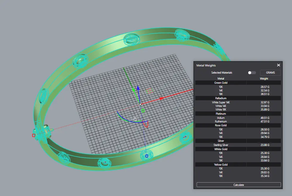Click the red square scale handle

[x=33, y=135]
